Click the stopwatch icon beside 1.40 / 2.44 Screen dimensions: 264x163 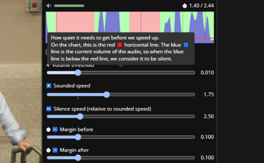[x=185, y=6]
